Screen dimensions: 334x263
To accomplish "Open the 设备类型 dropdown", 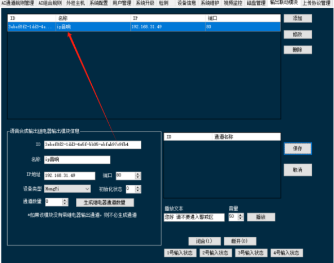I will click(x=68, y=189).
